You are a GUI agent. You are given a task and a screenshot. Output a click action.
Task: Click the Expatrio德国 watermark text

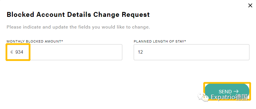[x=229, y=97]
